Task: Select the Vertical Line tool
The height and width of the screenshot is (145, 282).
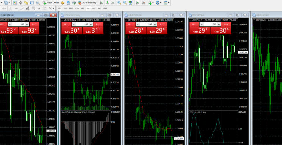Action: pyautogui.click(x=11, y=8)
